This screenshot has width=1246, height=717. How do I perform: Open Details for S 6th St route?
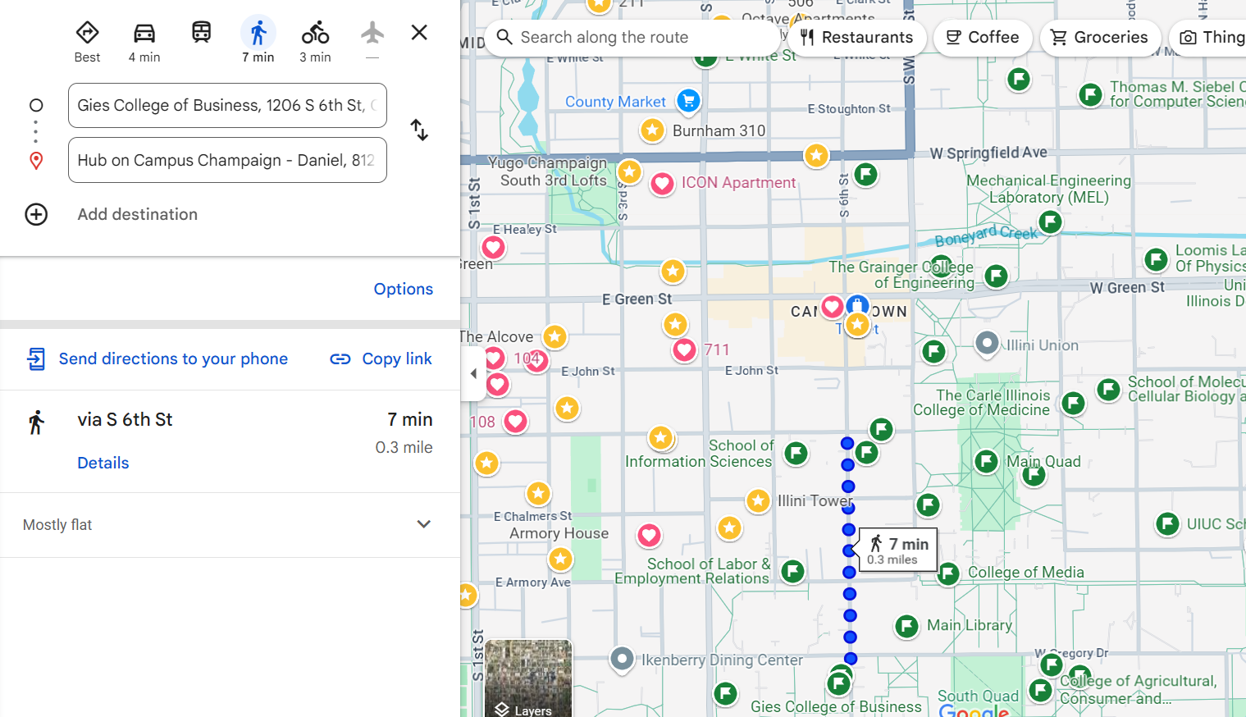(x=103, y=463)
